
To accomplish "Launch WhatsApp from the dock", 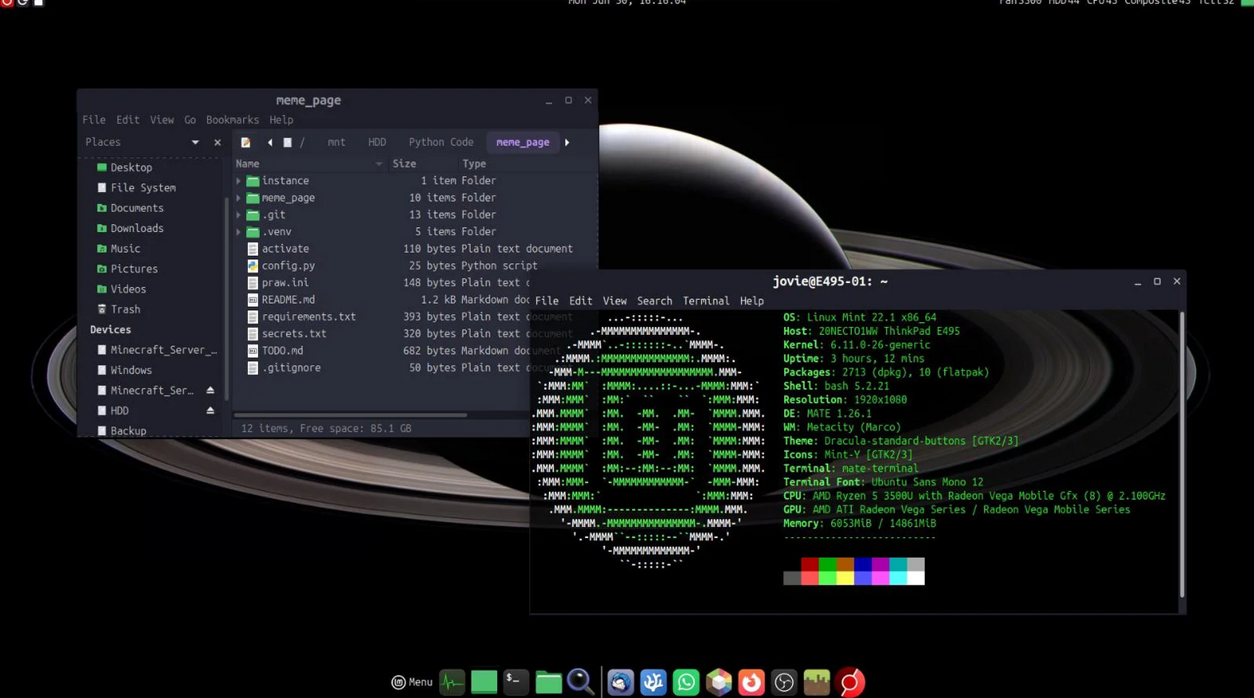I will coord(686,682).
